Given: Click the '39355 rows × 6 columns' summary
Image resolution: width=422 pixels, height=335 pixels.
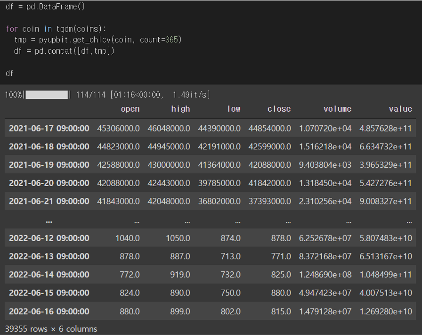Looking at the screenshot, I should click(51, 329).
